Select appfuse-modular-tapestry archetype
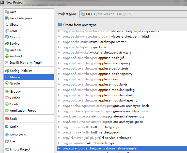187x153 pixels. tap(100, 100)
